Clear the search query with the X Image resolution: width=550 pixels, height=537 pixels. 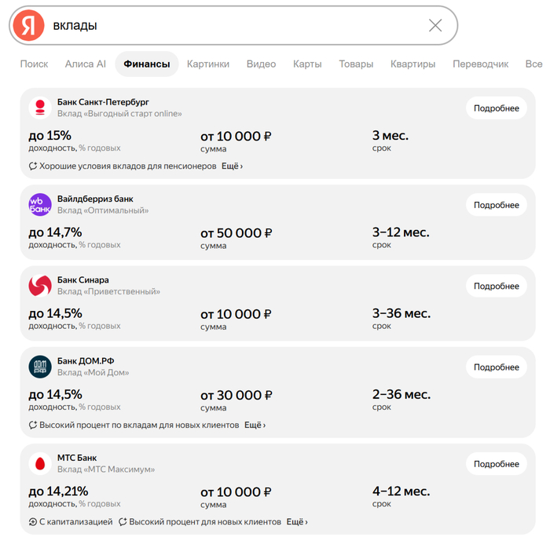435,25
